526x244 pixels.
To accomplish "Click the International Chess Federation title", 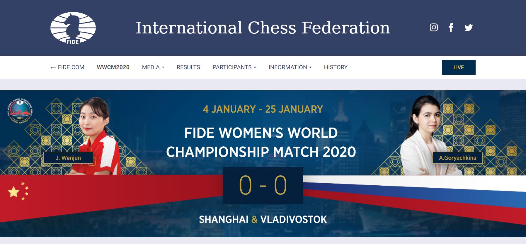I will [x=263, y=28].
